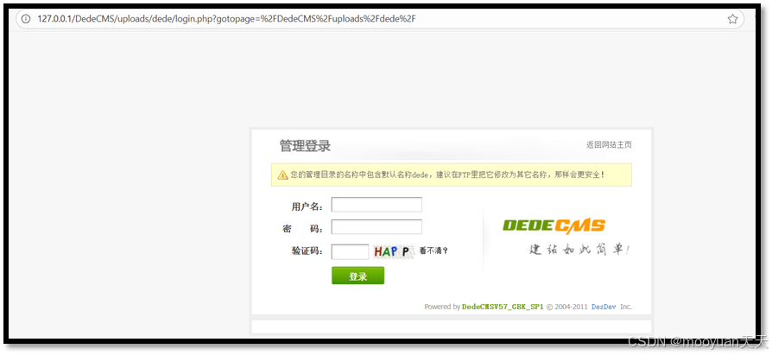Focus the 密码 password field
Viewport: 772px width, 355px height.
coord(377,227)
